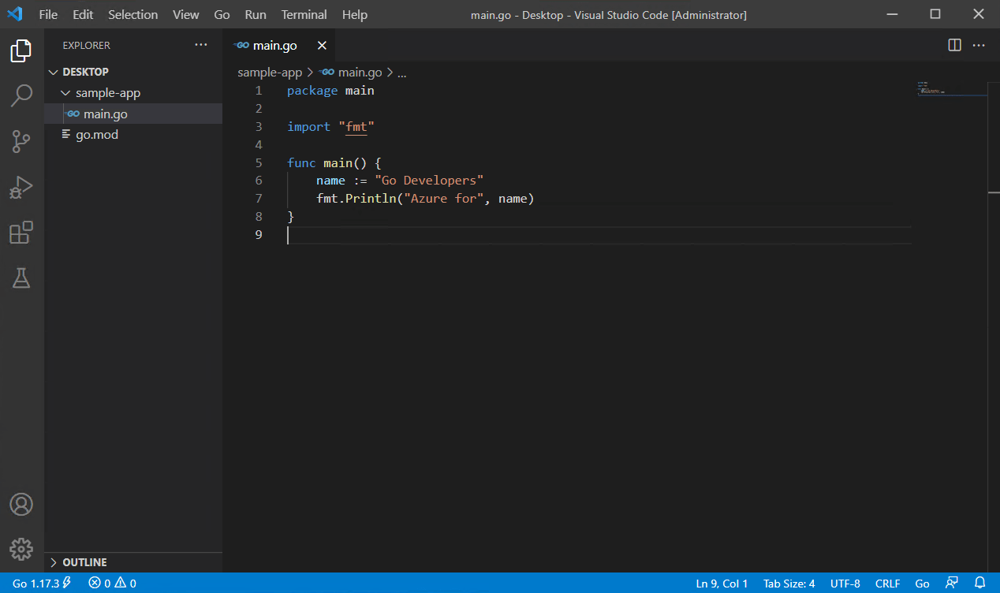
Task: Change the line ending from CRLF
Action: (887, 583)
